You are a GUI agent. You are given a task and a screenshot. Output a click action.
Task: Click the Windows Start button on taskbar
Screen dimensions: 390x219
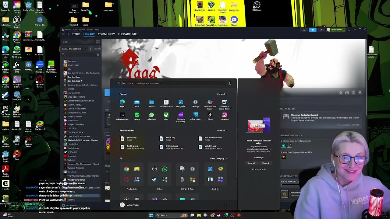tap(151, 215)
